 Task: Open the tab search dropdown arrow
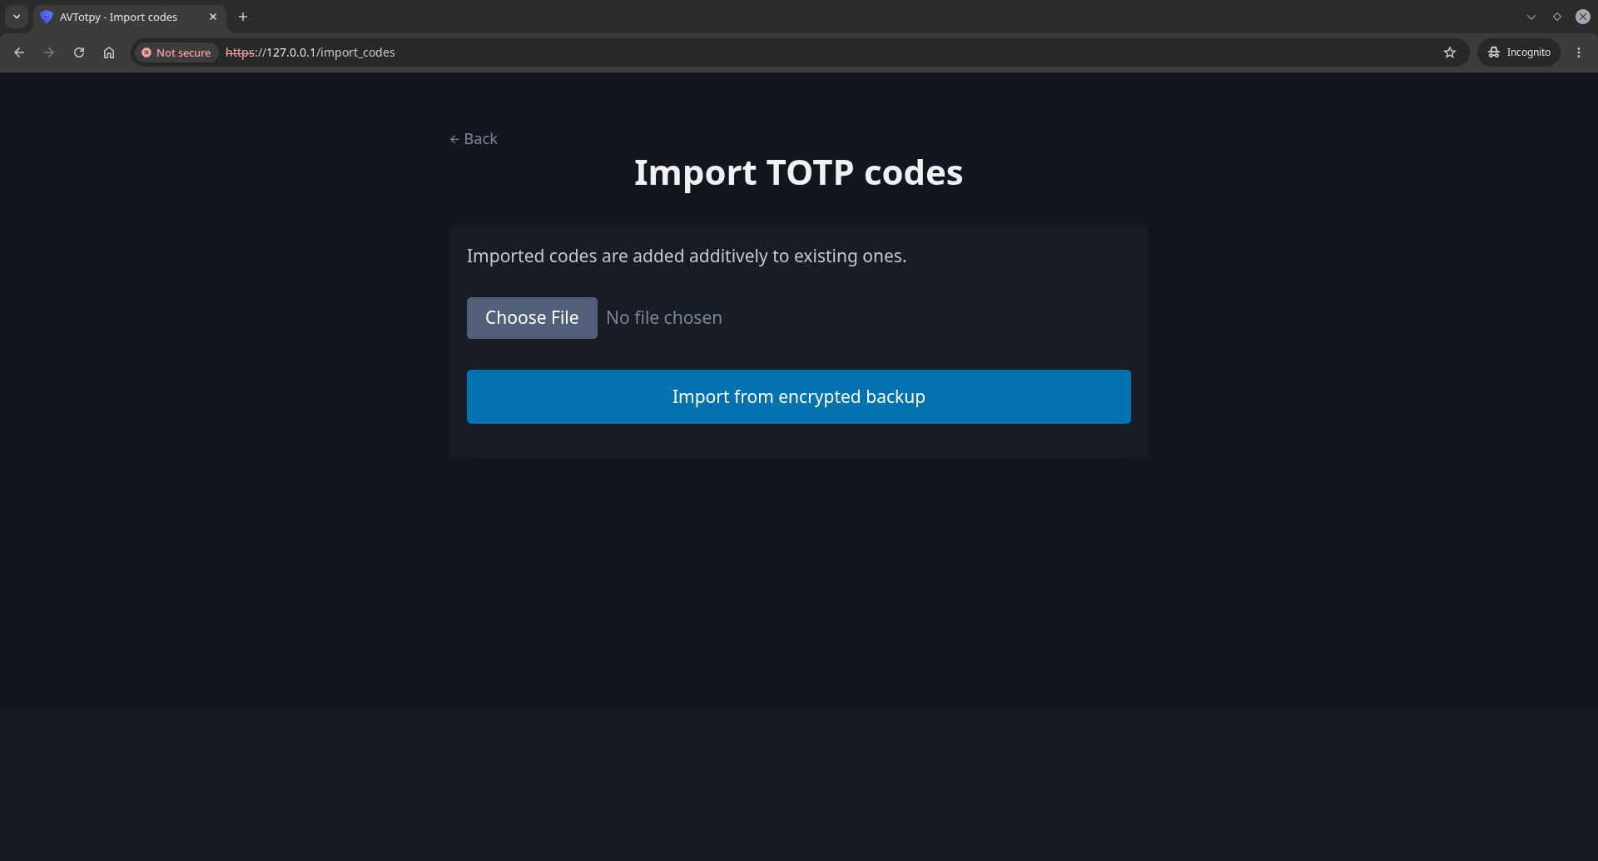pyautogui.click(x=17, y=17)
